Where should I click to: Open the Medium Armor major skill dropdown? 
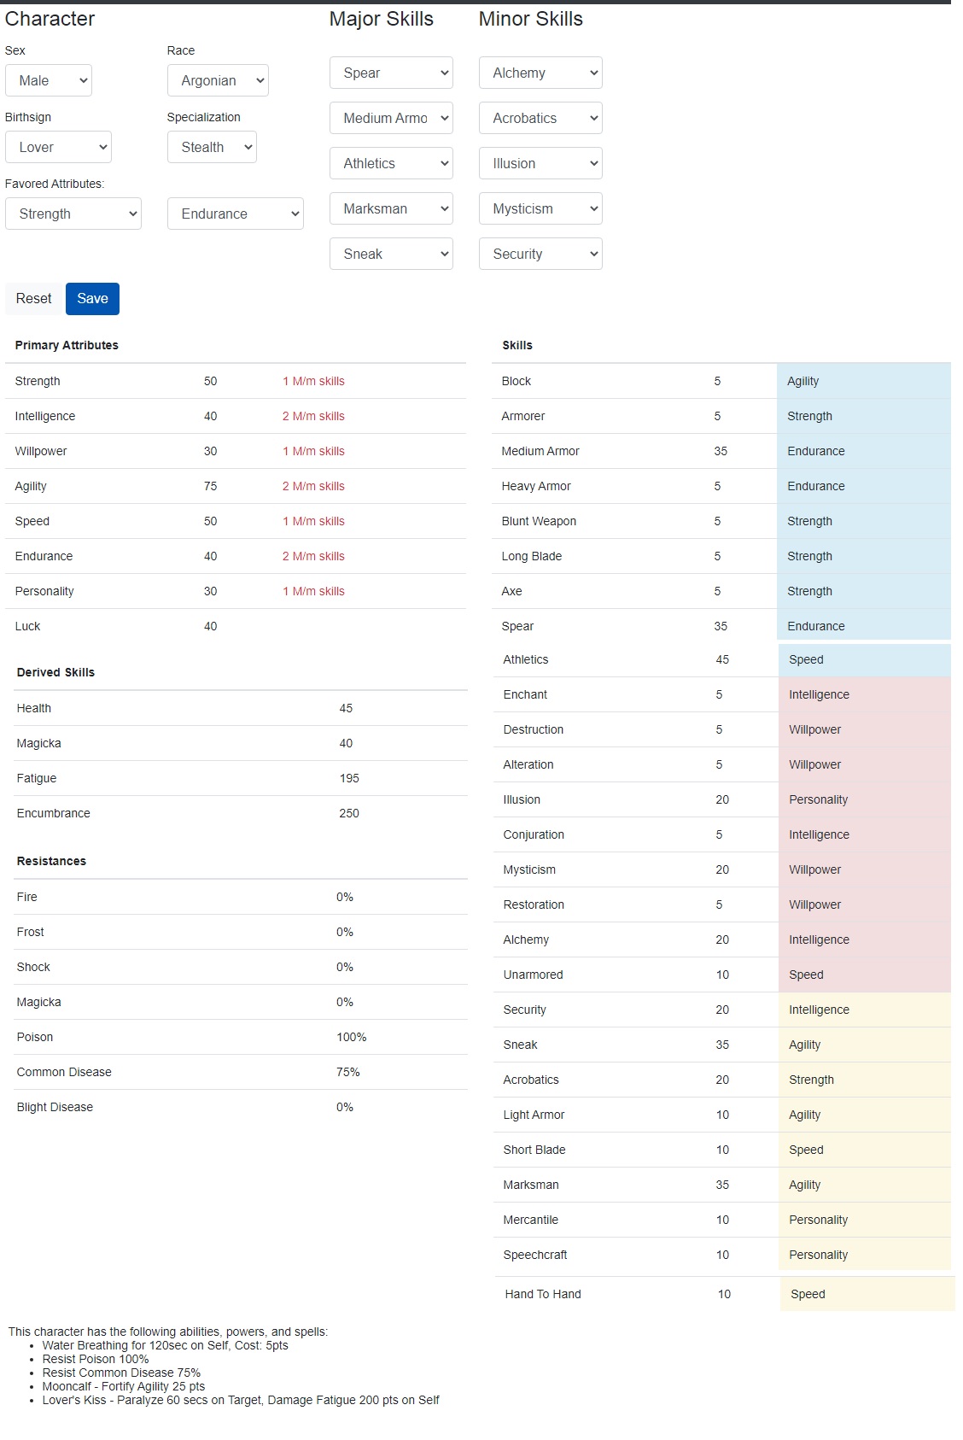click(x=391, y=118)
